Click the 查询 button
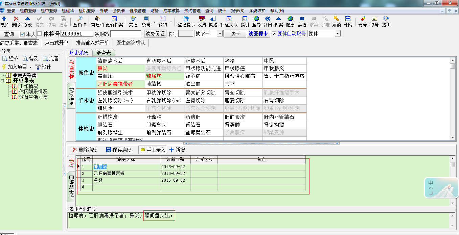Image resolution: width=459 pixels, height=235 pixels. 9,34
